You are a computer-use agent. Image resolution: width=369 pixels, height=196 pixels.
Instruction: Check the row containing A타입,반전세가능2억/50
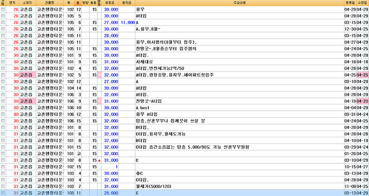click(3, 68)
